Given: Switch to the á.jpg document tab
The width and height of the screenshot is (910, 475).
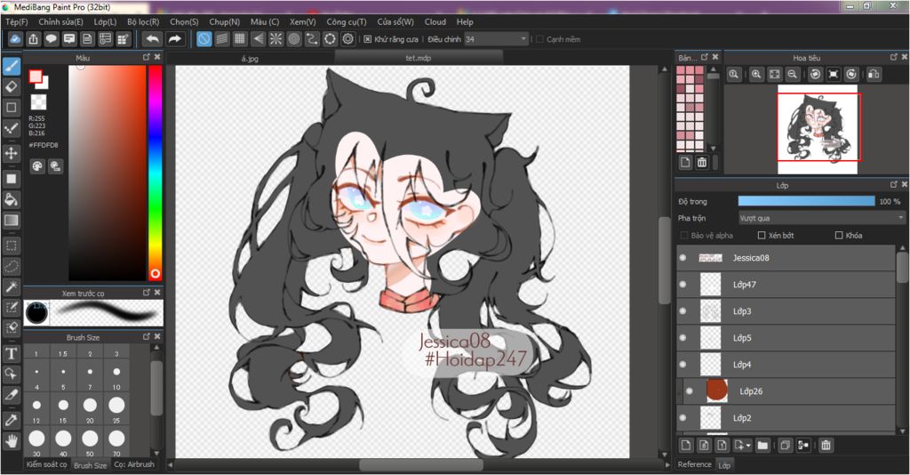Looking at the screenshot, I should click(250, 58).
